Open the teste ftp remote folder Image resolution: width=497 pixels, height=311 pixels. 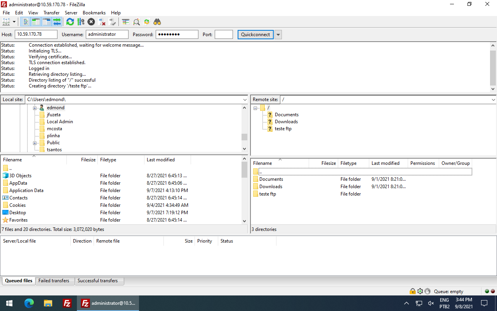point(268,194)
